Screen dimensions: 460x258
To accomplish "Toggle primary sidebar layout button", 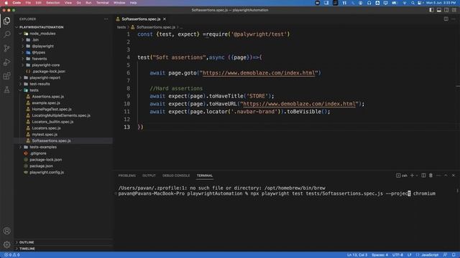I will [x=431, y=10].
